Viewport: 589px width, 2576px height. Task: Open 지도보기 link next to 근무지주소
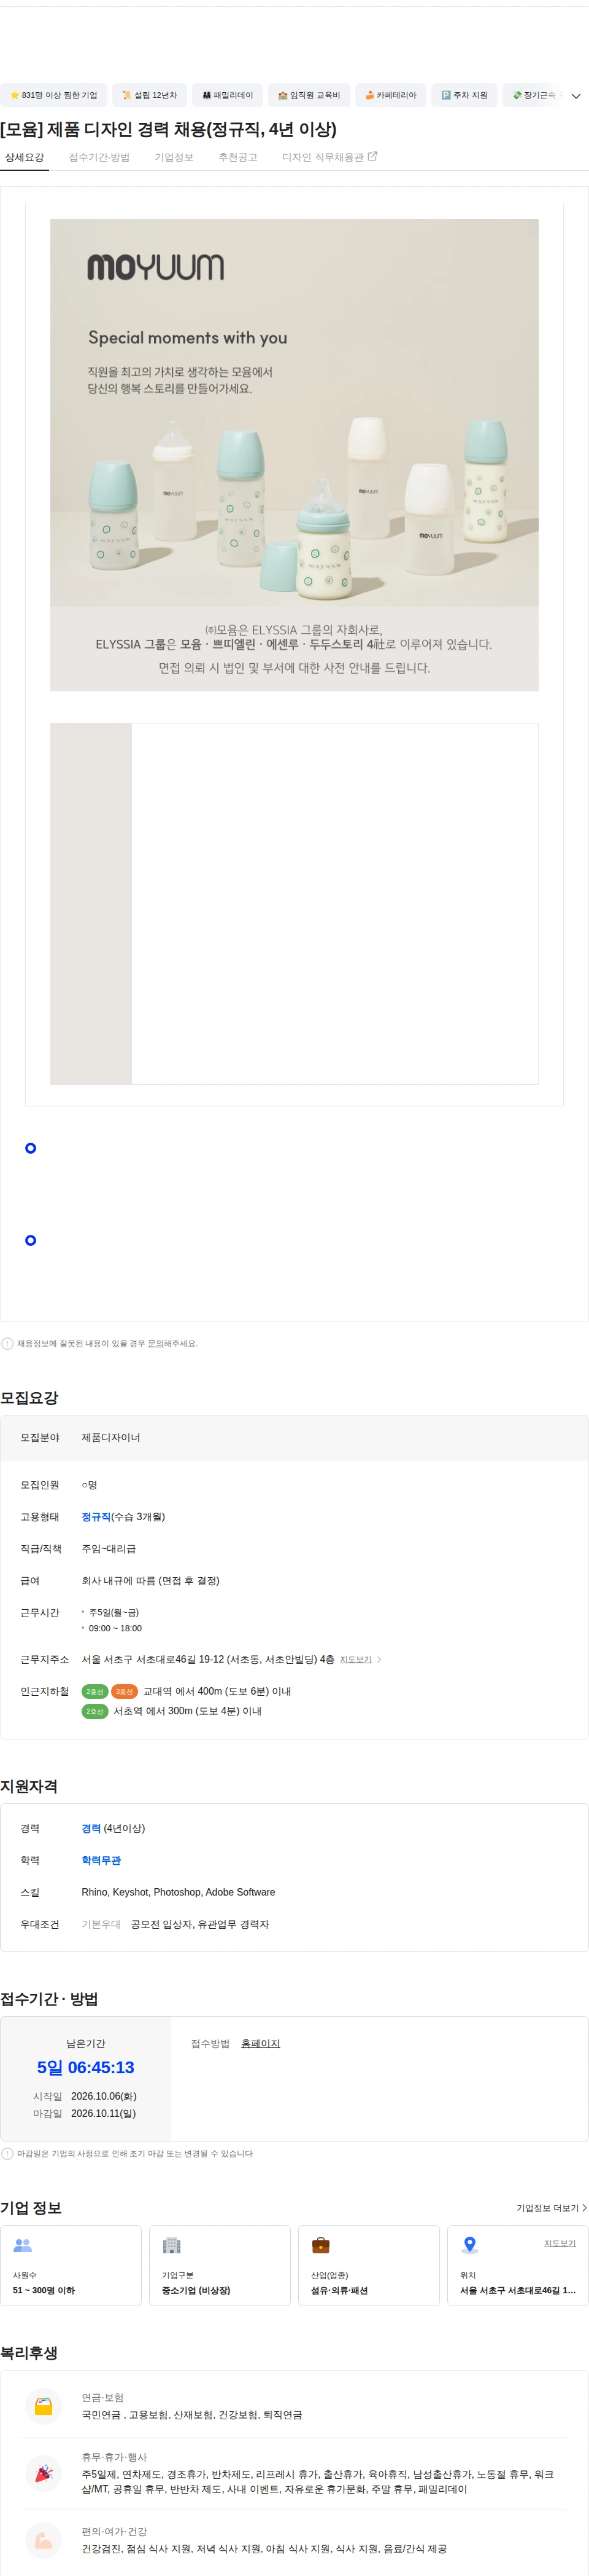pos(355,1659)
